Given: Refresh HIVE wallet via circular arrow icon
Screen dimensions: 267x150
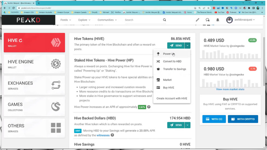Looking at the screenshot, I should point(21,41).
